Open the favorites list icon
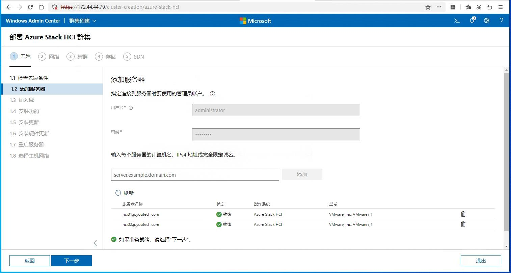This screenshot has height=273, width=511. 468,7
